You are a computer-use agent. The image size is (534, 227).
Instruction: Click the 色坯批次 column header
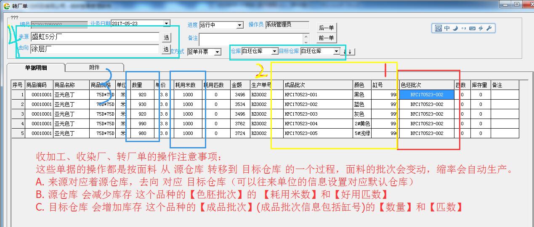[427, 85]
